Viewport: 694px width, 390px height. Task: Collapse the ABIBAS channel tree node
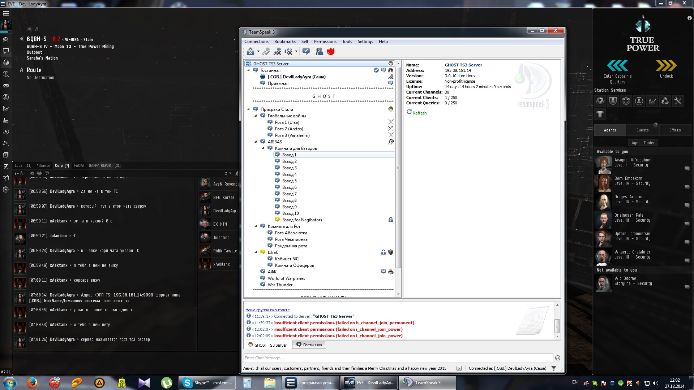pyautogui.click(x=256, y=142)
